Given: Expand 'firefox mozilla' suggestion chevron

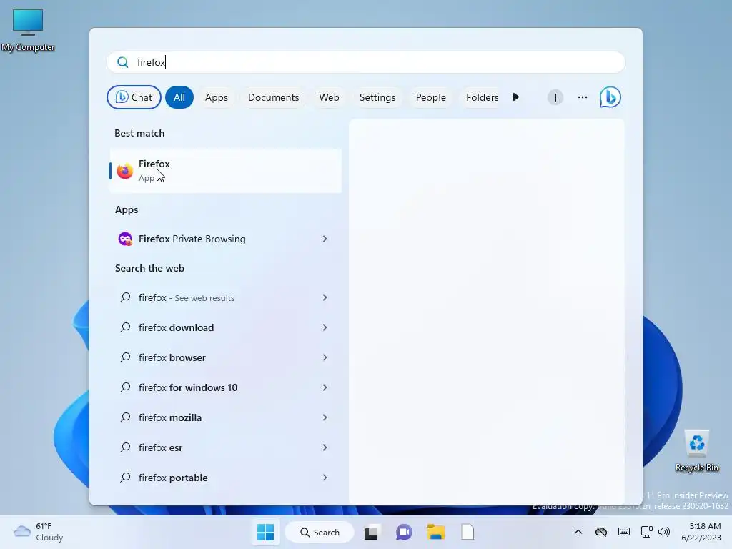Looking at the screenshot, I should (x=325, y=417).
